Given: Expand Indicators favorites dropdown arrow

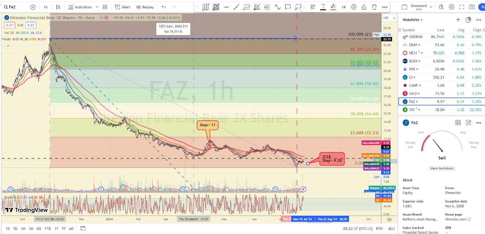Looking at the screenshot, I should 97,7.
